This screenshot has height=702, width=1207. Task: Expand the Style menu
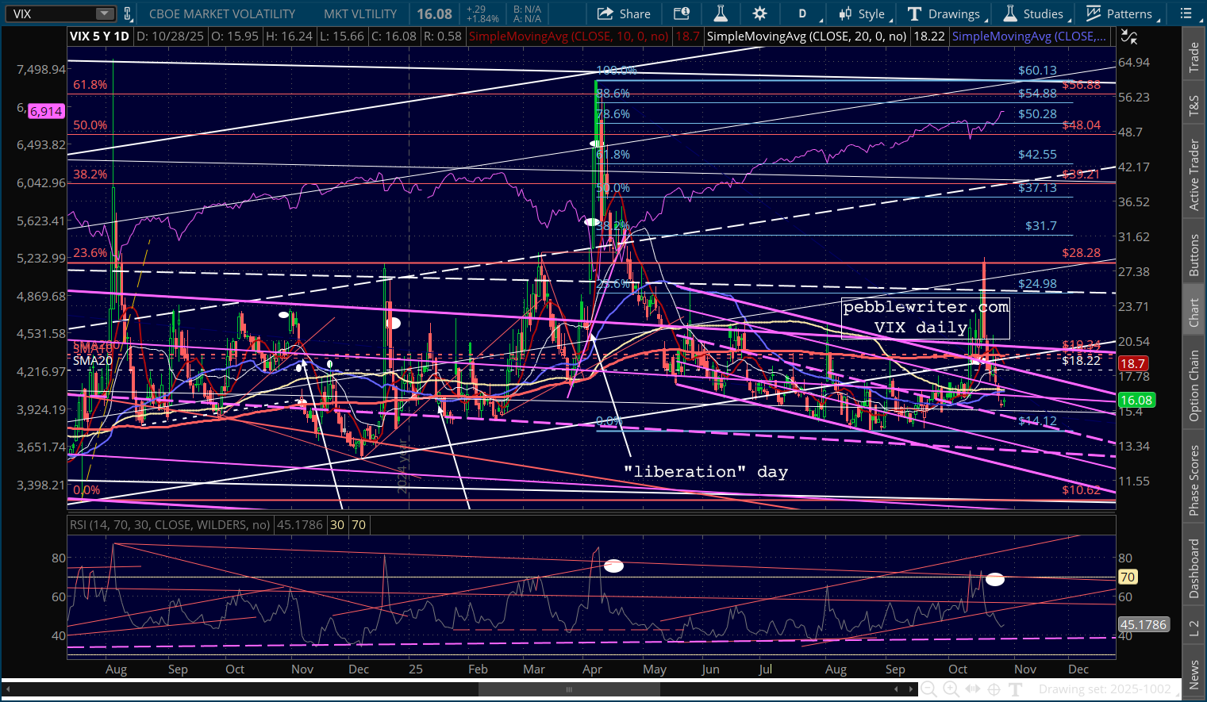pyautogui.click(x=863, y=13)
